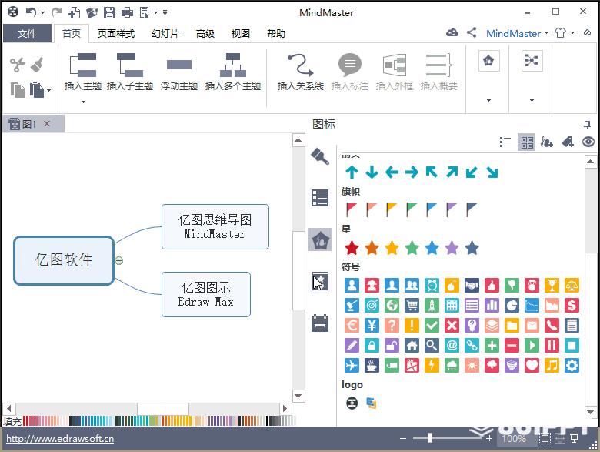Select the red star icon
This screenshot has width=600, height=452.
(352, 248)
